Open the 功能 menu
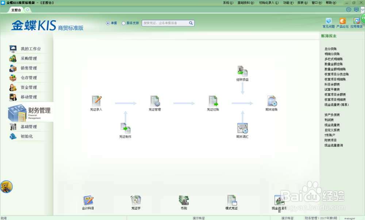 pyautogui.click(x=288, y=3)
